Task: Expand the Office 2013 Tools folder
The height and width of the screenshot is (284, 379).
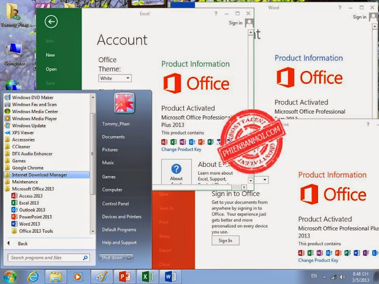Action: click(x=36, y=231)
